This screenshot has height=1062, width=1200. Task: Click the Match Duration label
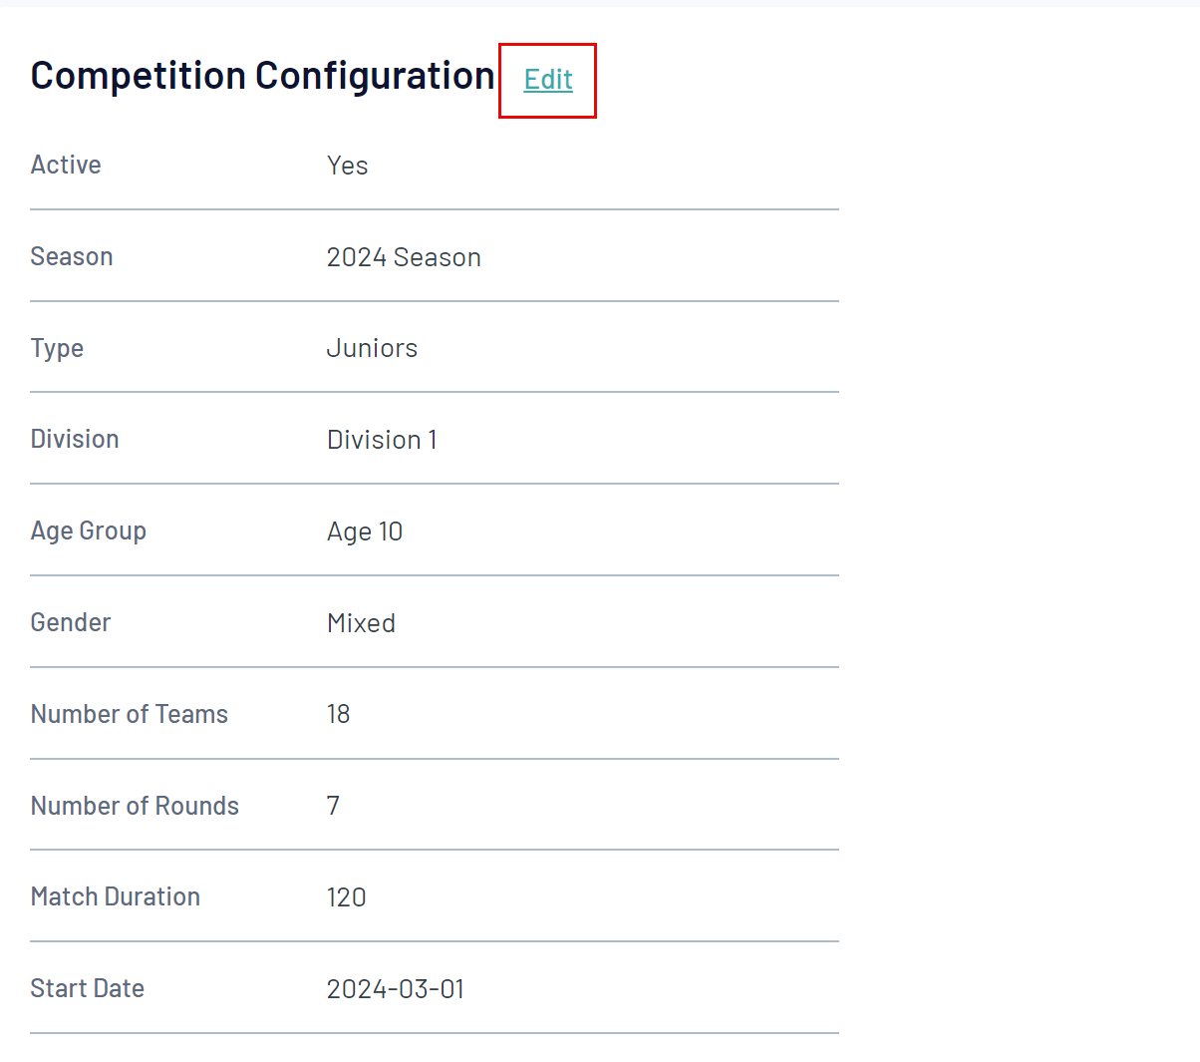click(116, 896)
